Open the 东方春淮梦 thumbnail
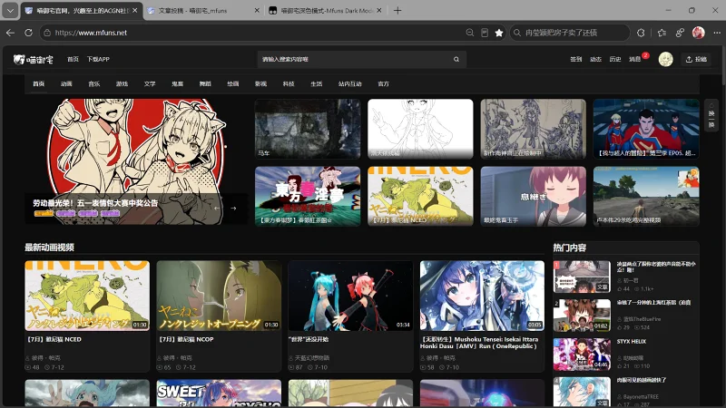The width and height of the screenshot is (726, 408). [x=308, y=196]
